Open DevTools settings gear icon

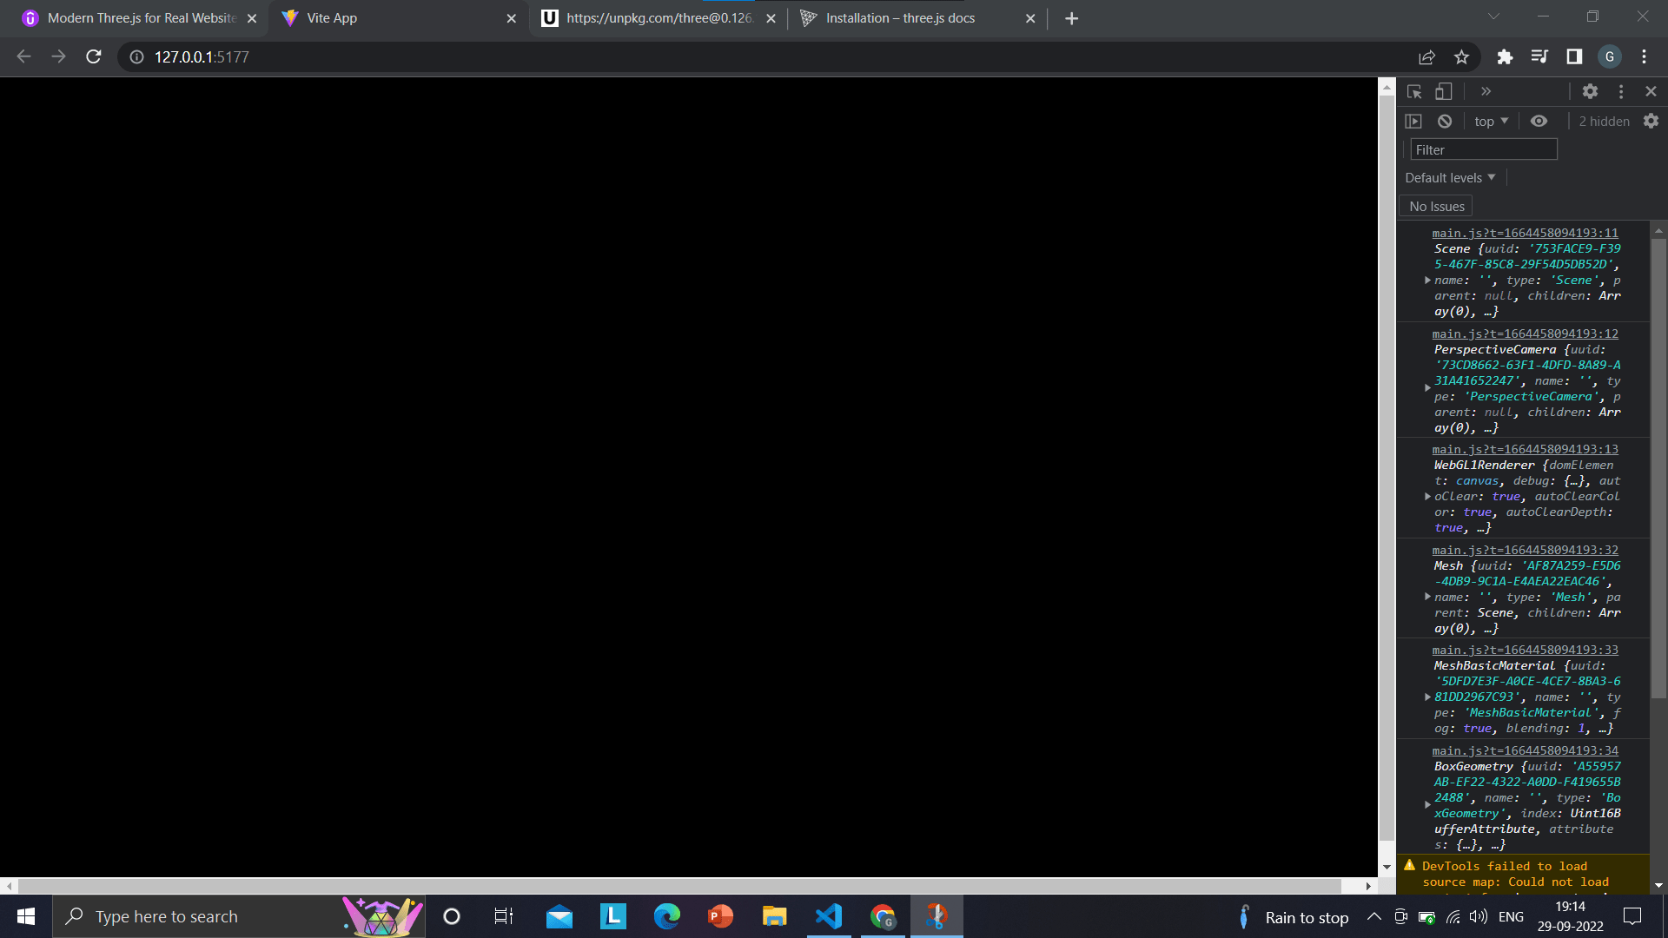coord(1590,91)
